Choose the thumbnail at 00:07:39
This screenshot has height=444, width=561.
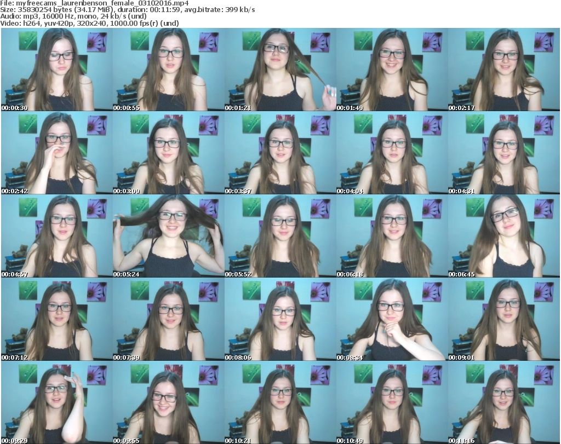(x=169, y=319)
